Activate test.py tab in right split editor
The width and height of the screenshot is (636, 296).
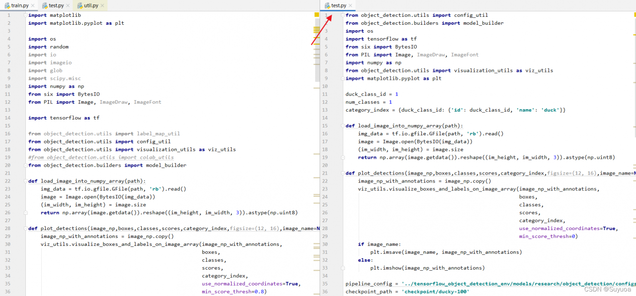(x=338, y=5)
